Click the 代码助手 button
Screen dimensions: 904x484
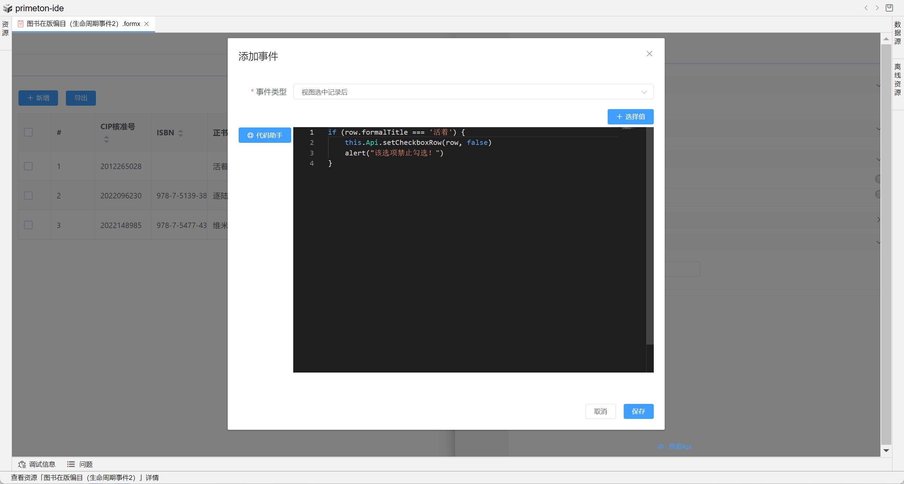265,135
